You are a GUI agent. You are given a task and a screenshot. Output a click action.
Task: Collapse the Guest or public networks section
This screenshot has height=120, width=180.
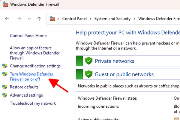pos(128,74)
